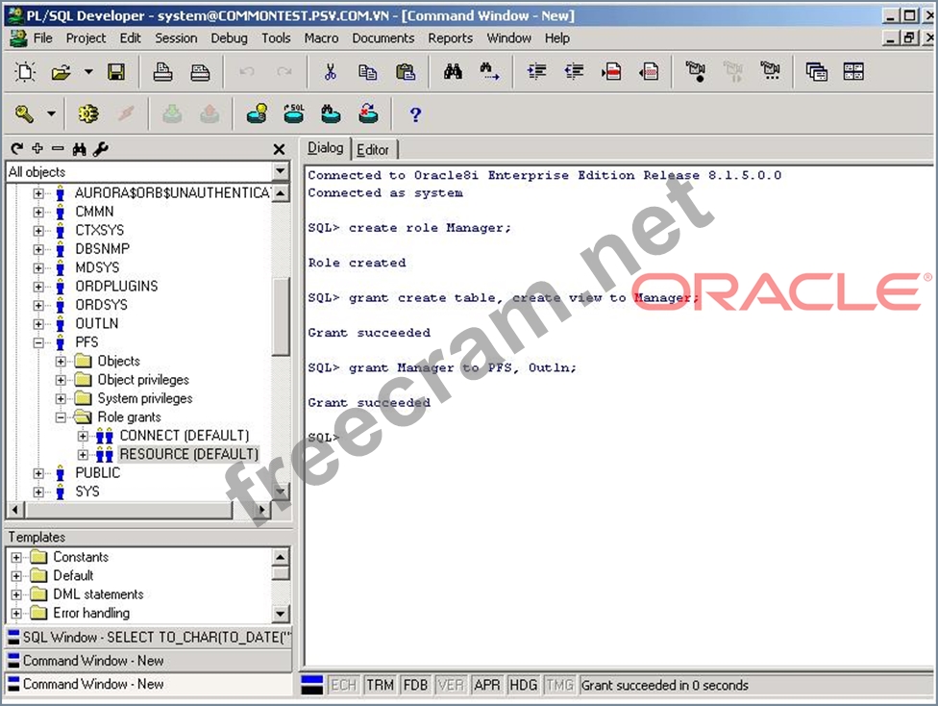Image resolution: width=938 pixels, height=706 pixels.
Task: Collapse the PFS user node
Action: coord(38,342)
